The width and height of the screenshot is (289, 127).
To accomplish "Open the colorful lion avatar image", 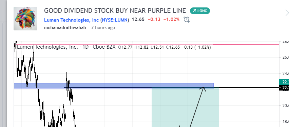I will [25, 19].
